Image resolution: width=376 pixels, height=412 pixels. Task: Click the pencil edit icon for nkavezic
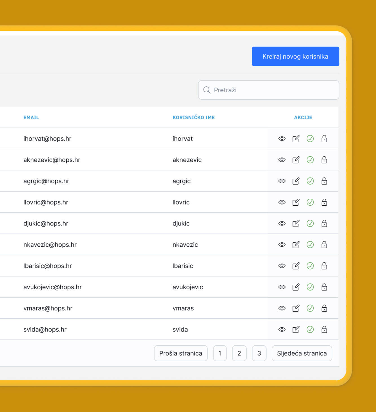tap(296, 245)
